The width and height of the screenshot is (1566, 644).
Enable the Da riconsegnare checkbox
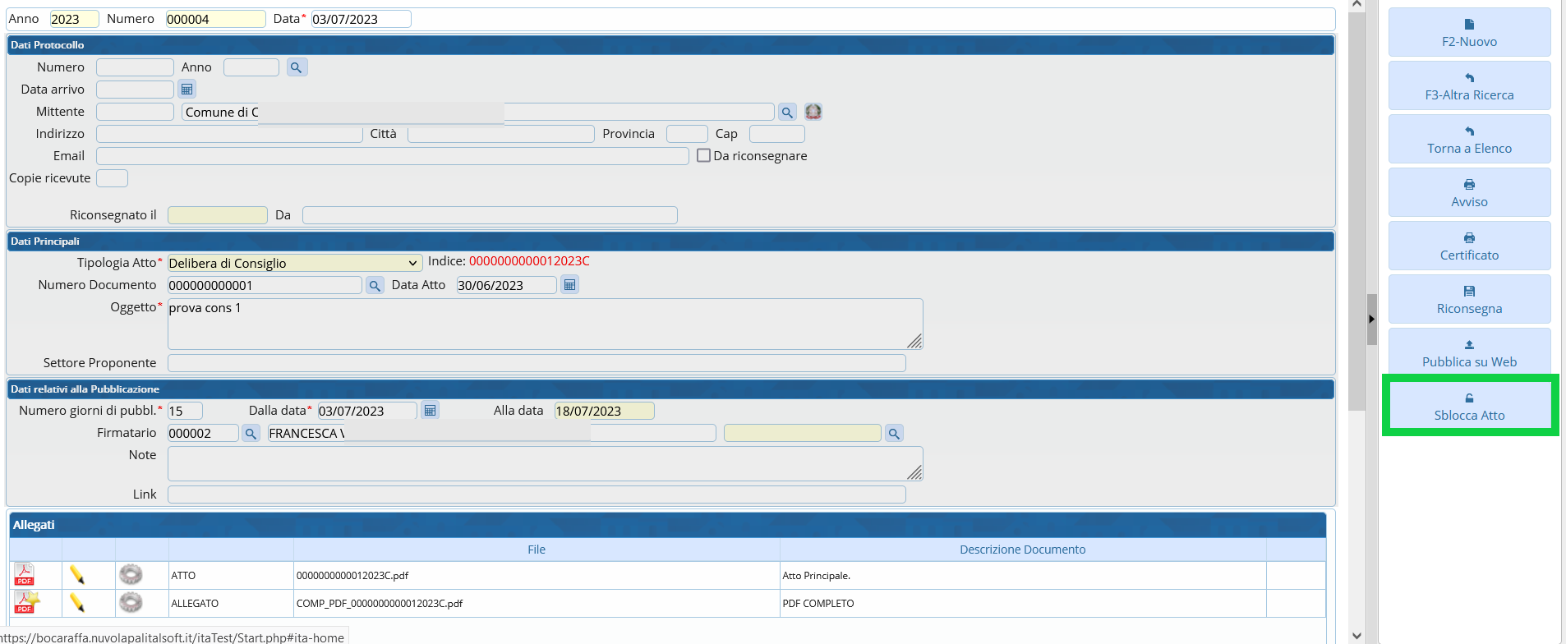point(703,155)
